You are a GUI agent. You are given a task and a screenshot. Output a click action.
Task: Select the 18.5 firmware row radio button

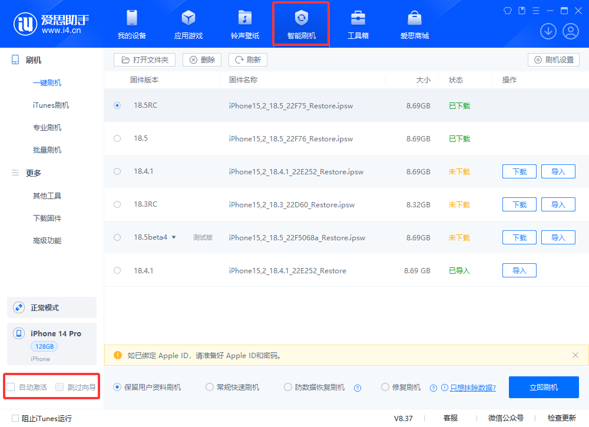coord(117,138)
